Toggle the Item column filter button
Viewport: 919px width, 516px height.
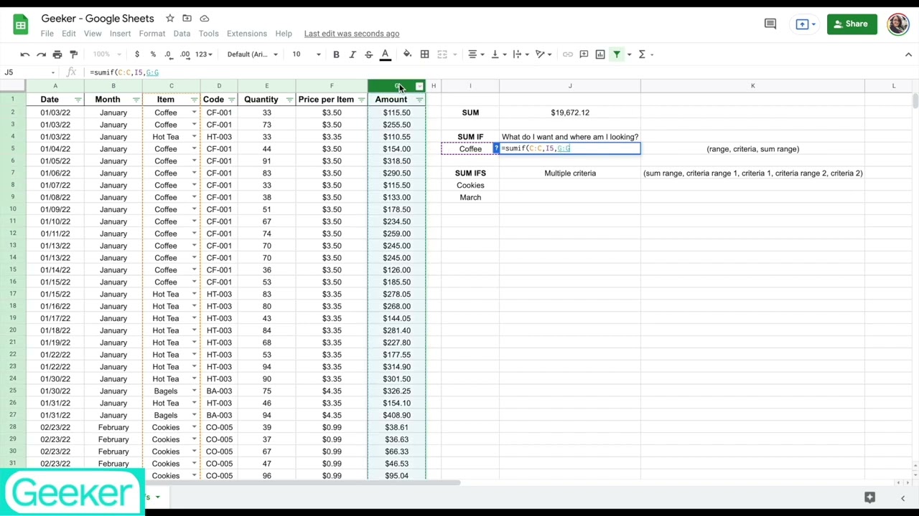pyautogui.click(x=194, y=100)
